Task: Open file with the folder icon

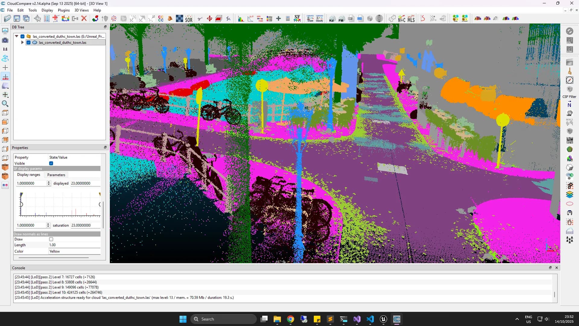Action: [7, 18]
